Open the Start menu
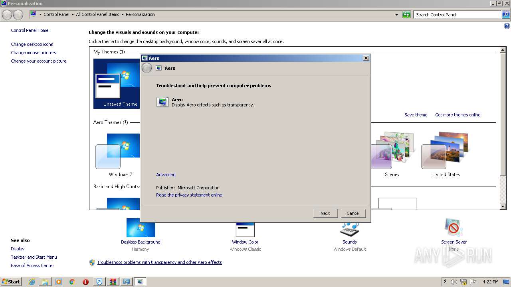The height and width of the screenshot is (287, 511). click(11, 282)
